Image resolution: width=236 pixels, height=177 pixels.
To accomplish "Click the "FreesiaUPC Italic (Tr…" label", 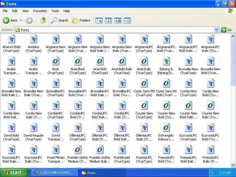I will (211, 159).
